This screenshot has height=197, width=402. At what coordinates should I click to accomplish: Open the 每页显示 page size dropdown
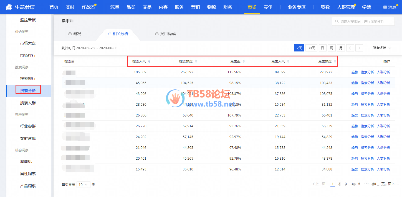pos(84,185)
